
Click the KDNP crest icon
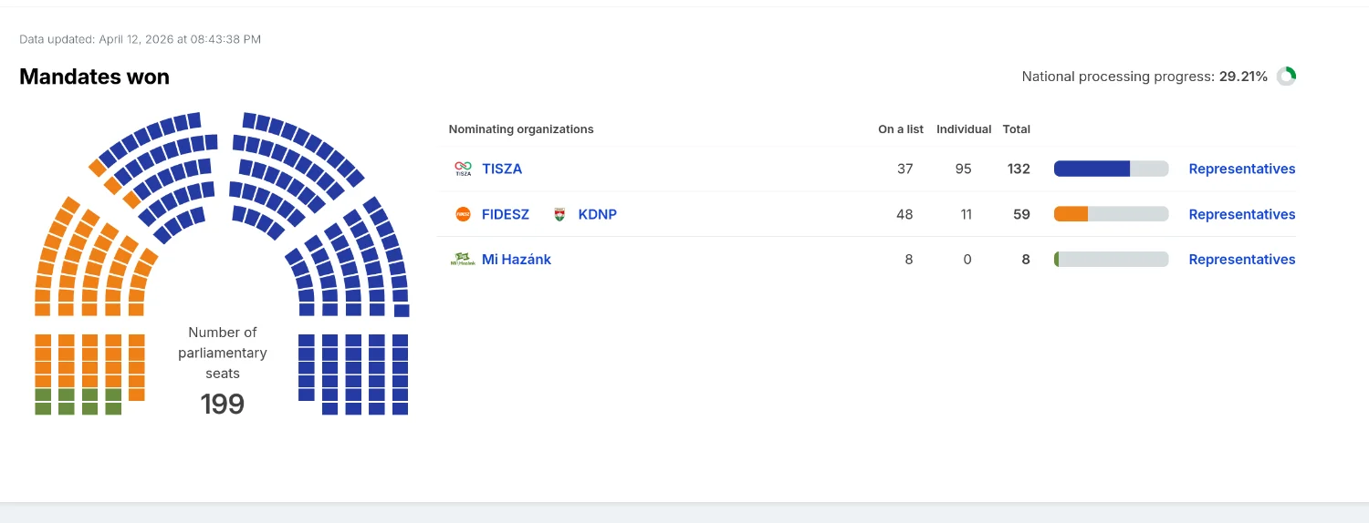(559, 214)
